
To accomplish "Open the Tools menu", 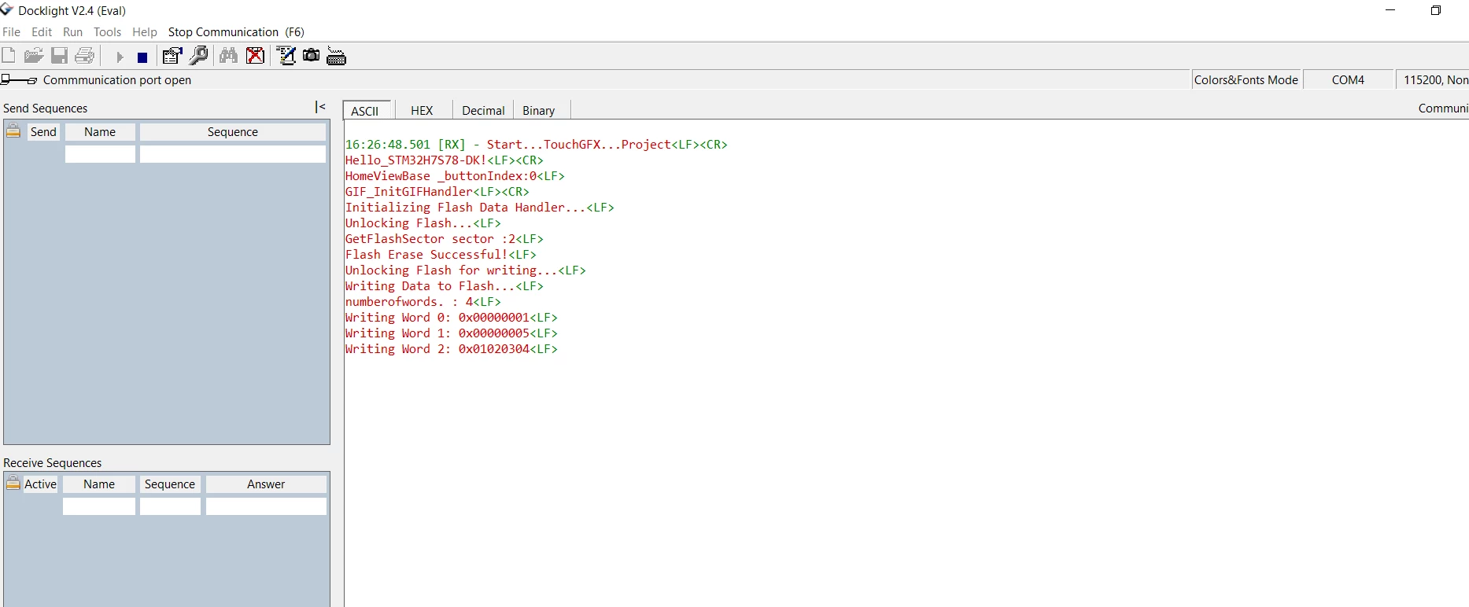I will [x=107, y=32].
